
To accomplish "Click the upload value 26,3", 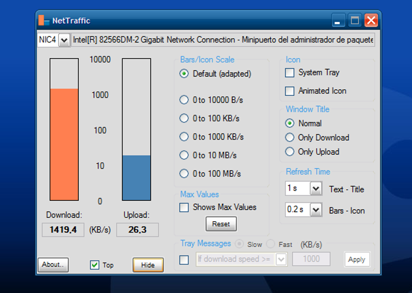I will coord(138,230).
